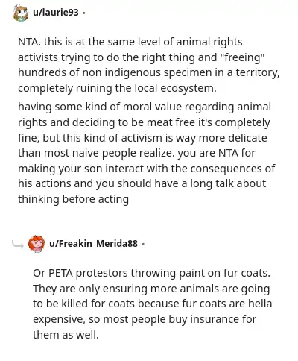Image resolution: width=298 pixels, height=361 pixels.
Task: Click the word 'hella' in the reply
Action: pyautogui.click(x=259, y=304)
